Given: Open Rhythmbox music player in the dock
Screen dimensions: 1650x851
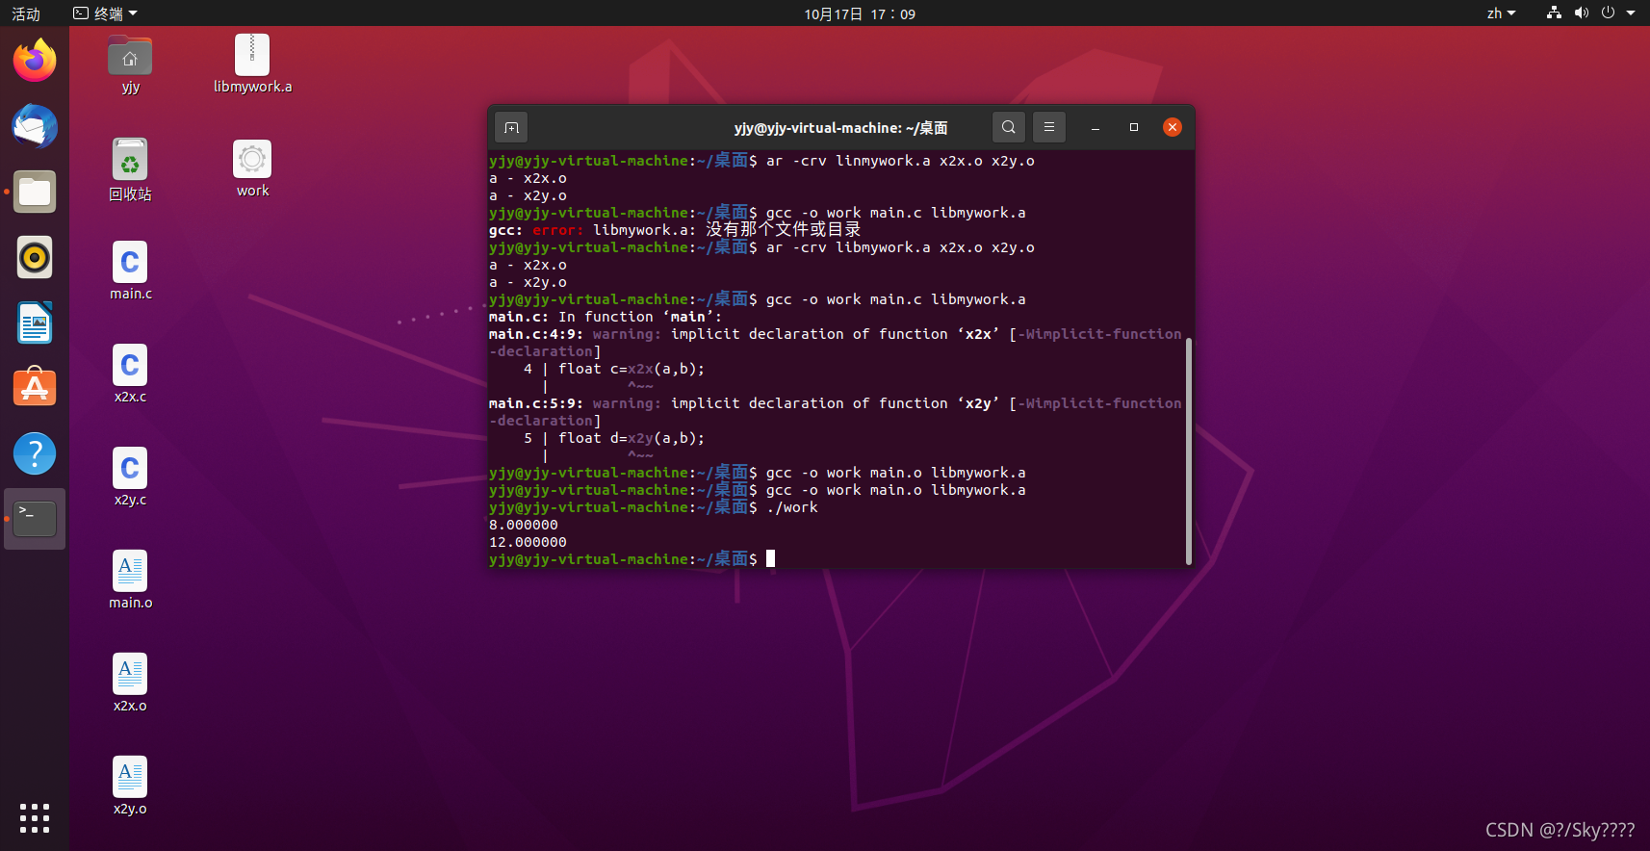Looking at the screenshot, I should [35, 257].
